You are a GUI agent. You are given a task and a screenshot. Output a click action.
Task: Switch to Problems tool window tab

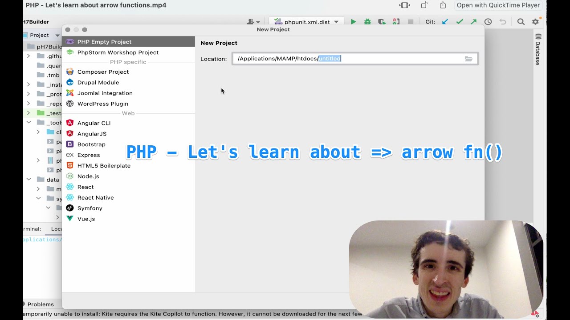(39, 304)
